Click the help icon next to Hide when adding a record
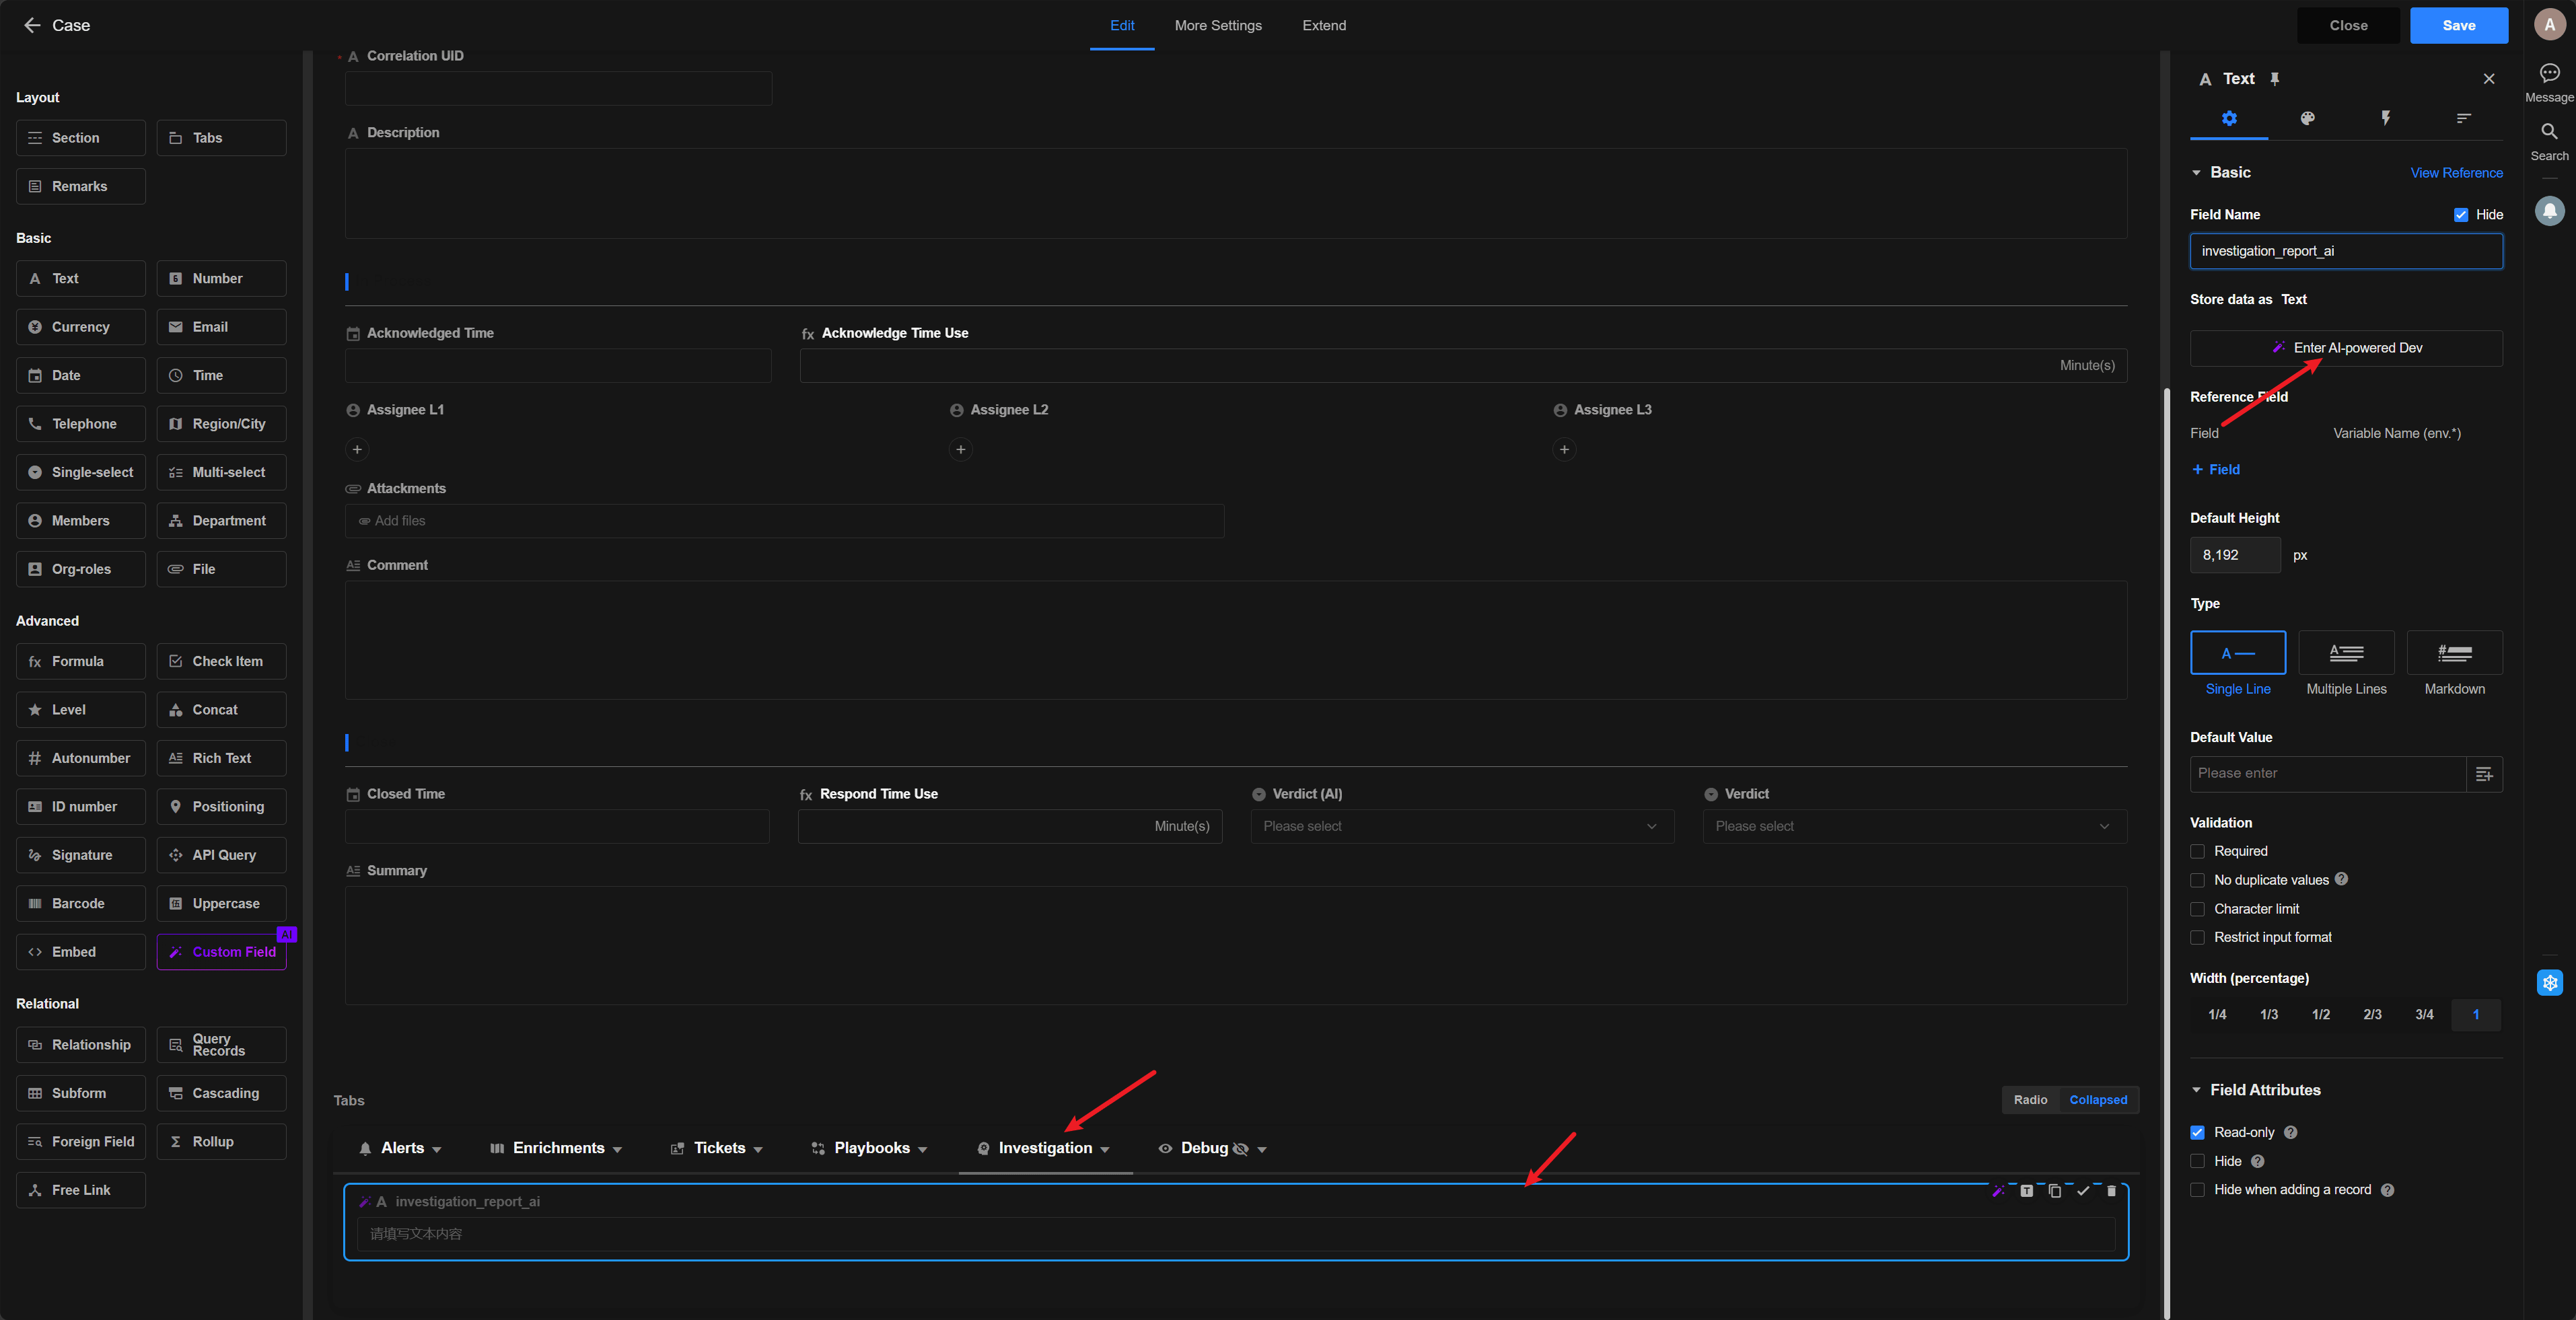Image resolution: width=2576 pixels, height=1320 pixels. pyautogui.click(x=2387, y=1190)
